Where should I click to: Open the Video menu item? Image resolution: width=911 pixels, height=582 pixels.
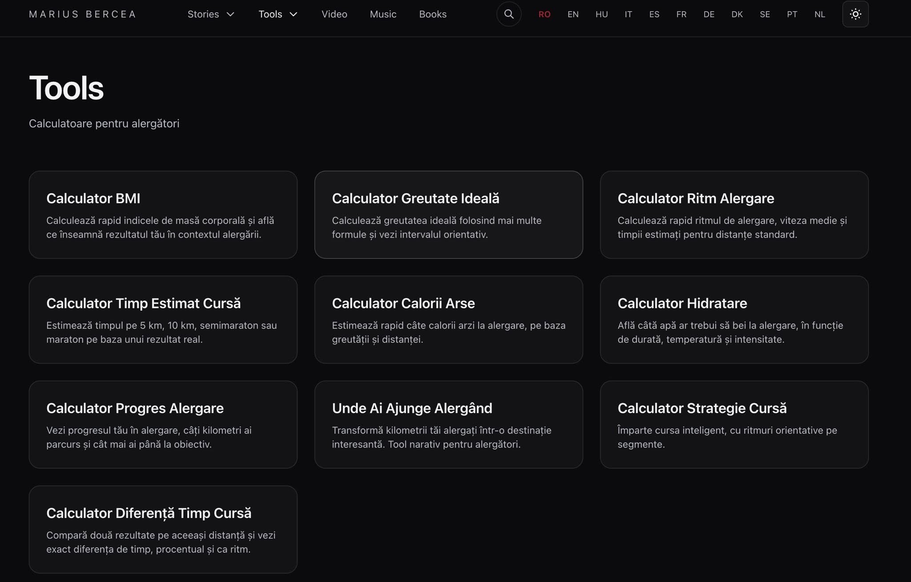(334, 14)
